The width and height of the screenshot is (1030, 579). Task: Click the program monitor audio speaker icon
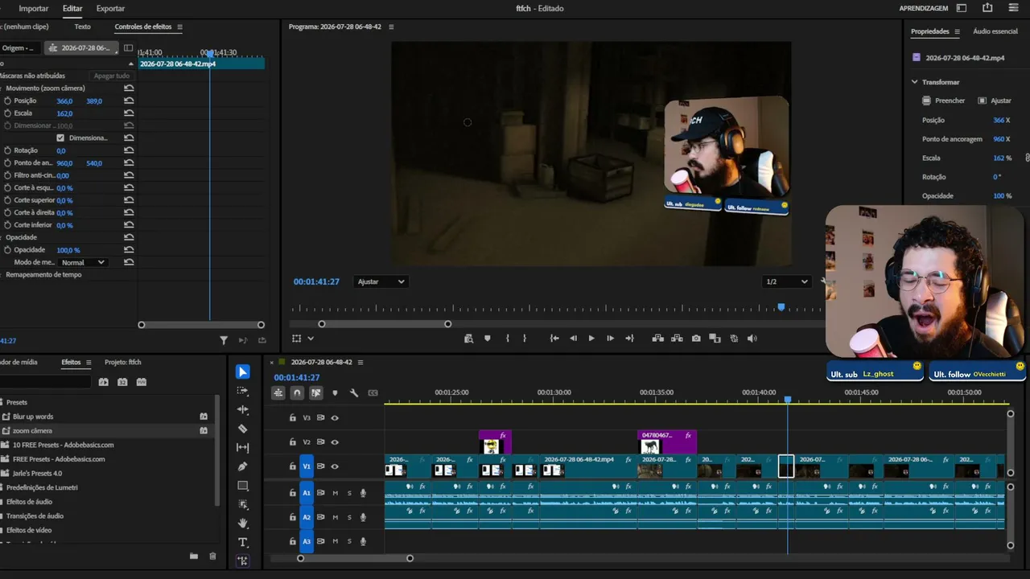pyautogui.click(x=752, y=339)
